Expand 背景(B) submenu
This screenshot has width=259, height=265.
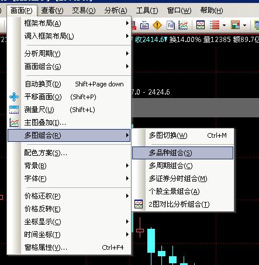pos(69,166)
